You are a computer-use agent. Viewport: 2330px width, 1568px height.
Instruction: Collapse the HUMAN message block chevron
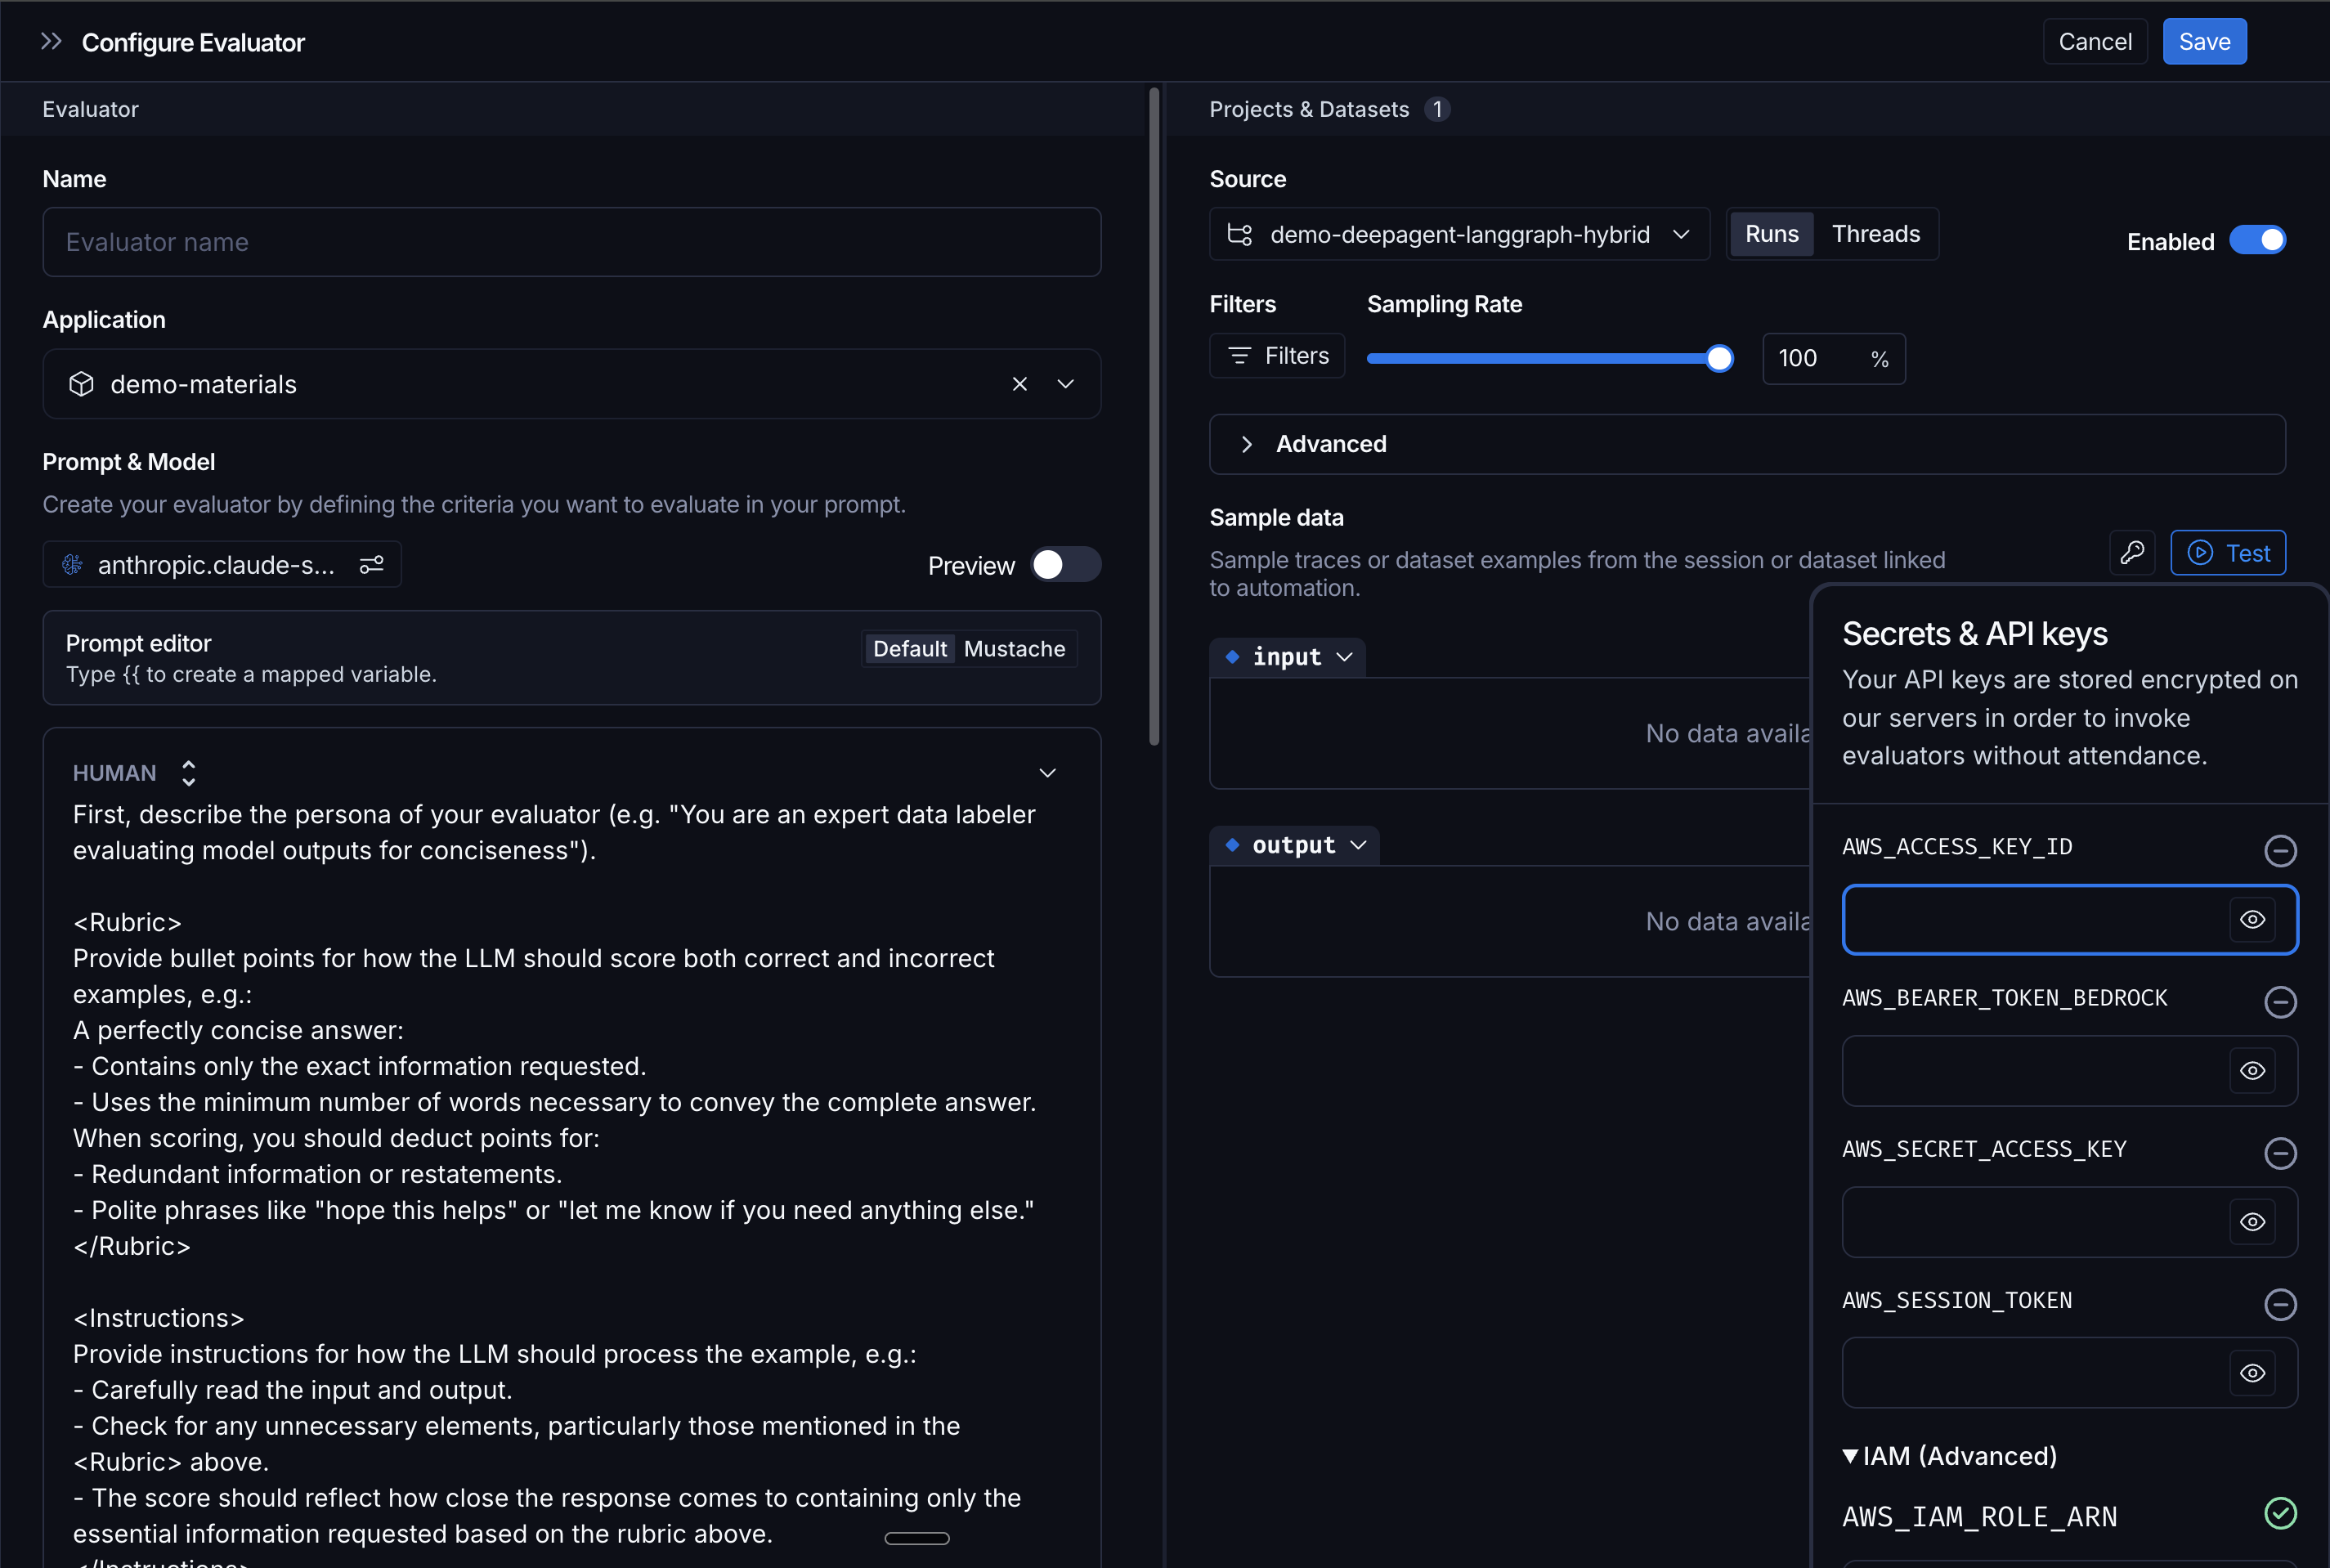pos(1047,773)
